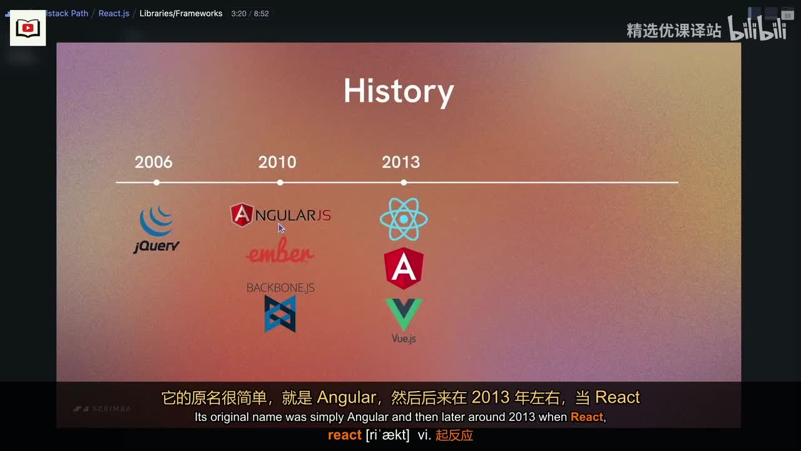The width and height of the screenshot is (801, 451).
Task: Click the jQuery logo under 2006
Action: (156, 230)
